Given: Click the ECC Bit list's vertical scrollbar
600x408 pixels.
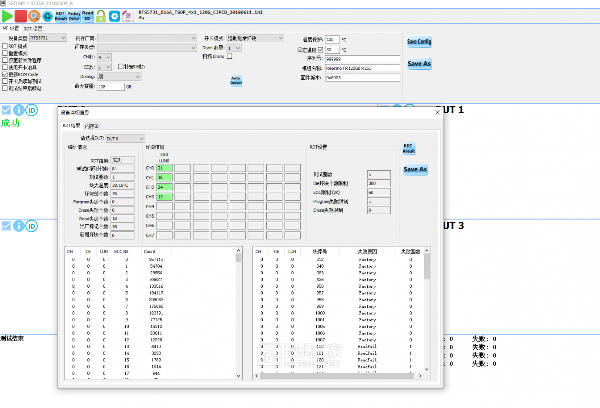Looking at the screenshot, I should pos(238,313).
